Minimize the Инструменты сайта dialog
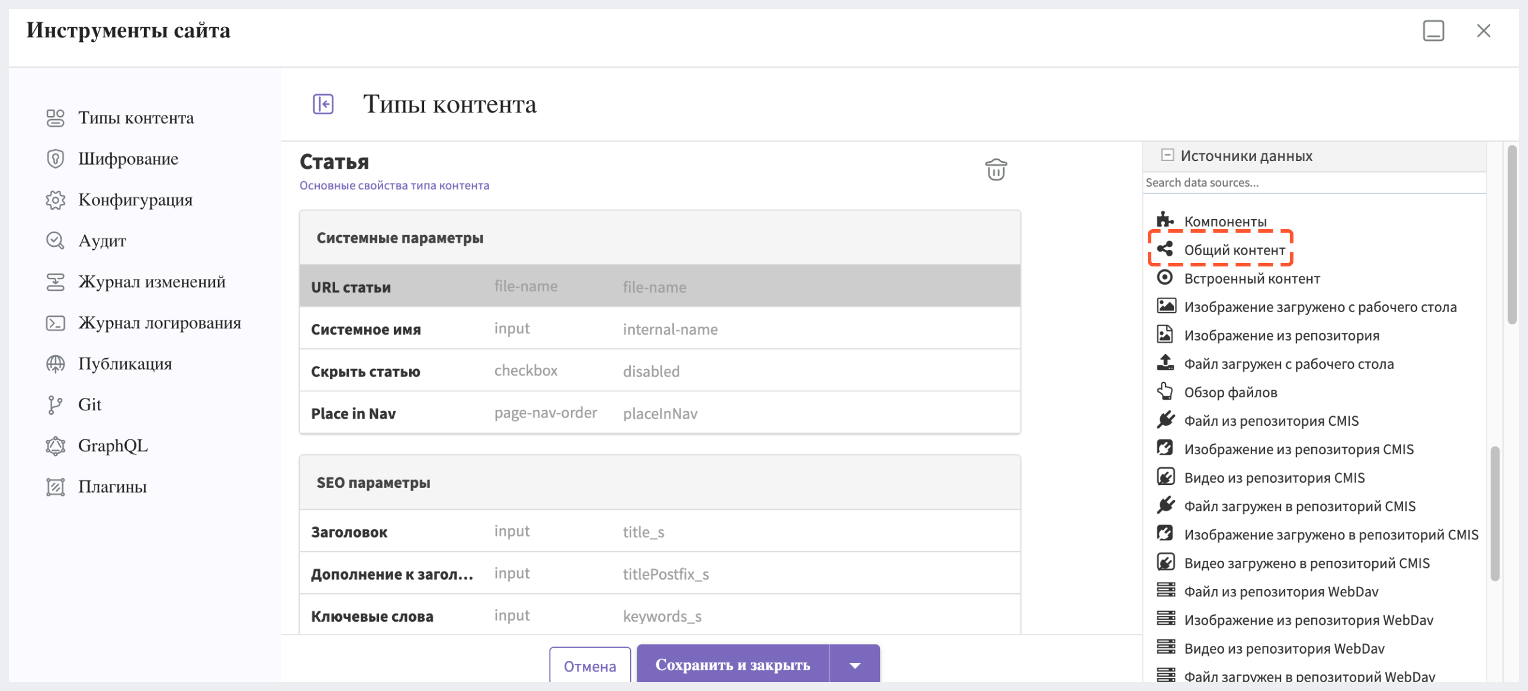Screen dimensions: 1528x691 click(1433, 31)
